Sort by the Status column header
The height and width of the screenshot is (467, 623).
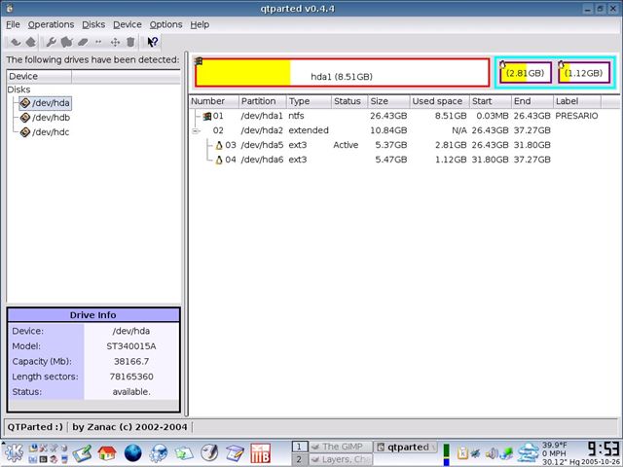[349, 101]
